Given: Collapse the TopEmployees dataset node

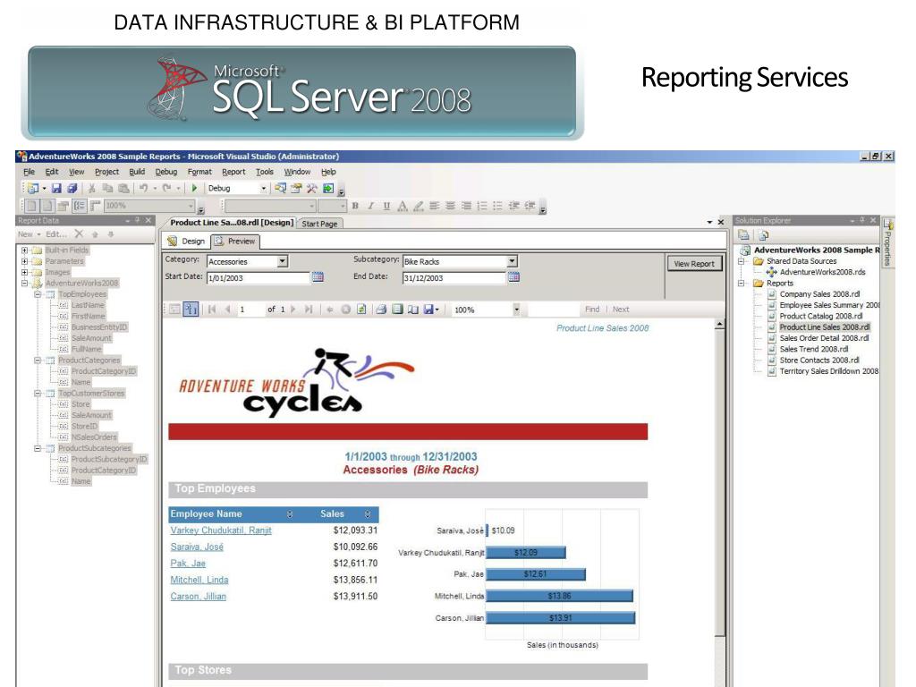Looking at the screenshot, I should (x=38, y=294).
